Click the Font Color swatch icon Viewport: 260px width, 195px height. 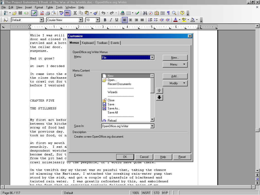[x=175, y=20]
